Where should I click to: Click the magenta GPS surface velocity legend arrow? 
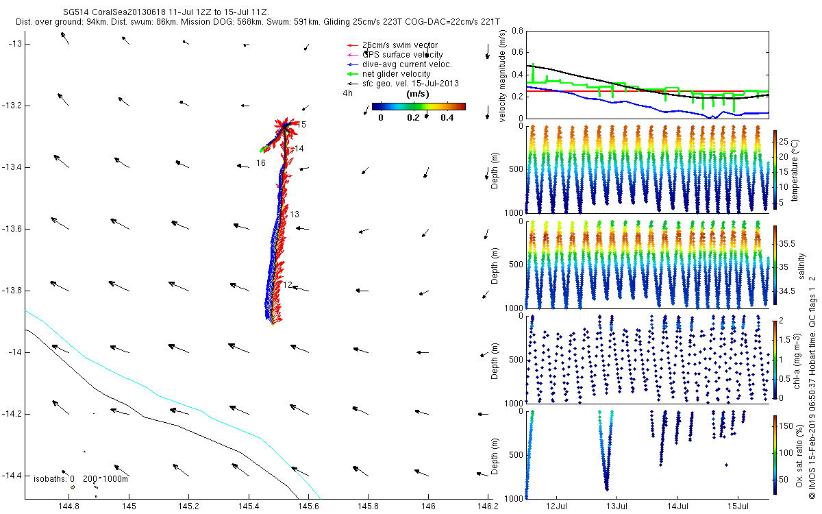coord(353,55)
